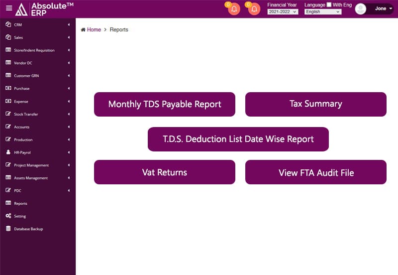Click the Absolute ERP logo
This screenshot has width=398, height=275.
point(44,9)
